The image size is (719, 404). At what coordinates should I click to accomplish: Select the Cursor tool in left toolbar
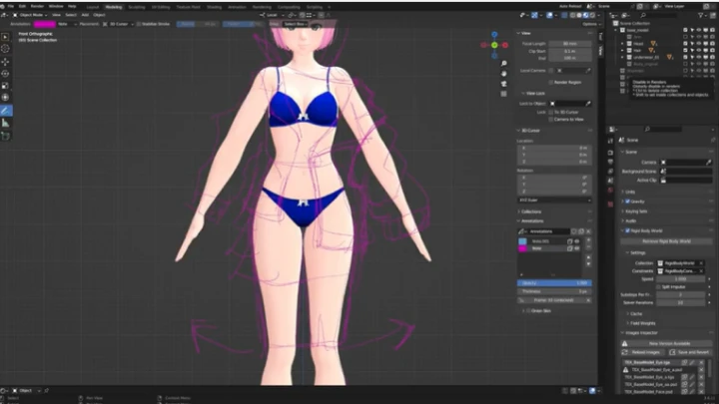(6, 49)
